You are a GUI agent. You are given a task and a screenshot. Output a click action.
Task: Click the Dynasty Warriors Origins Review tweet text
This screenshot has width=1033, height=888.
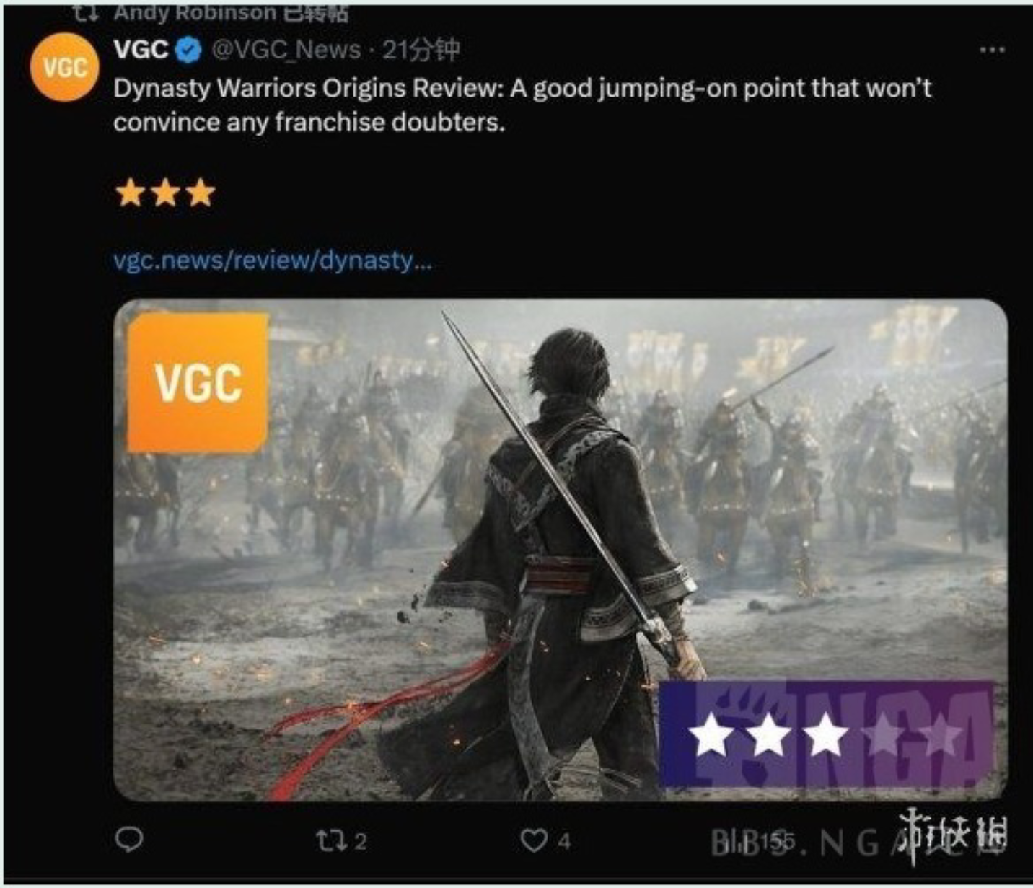point(522,105)
